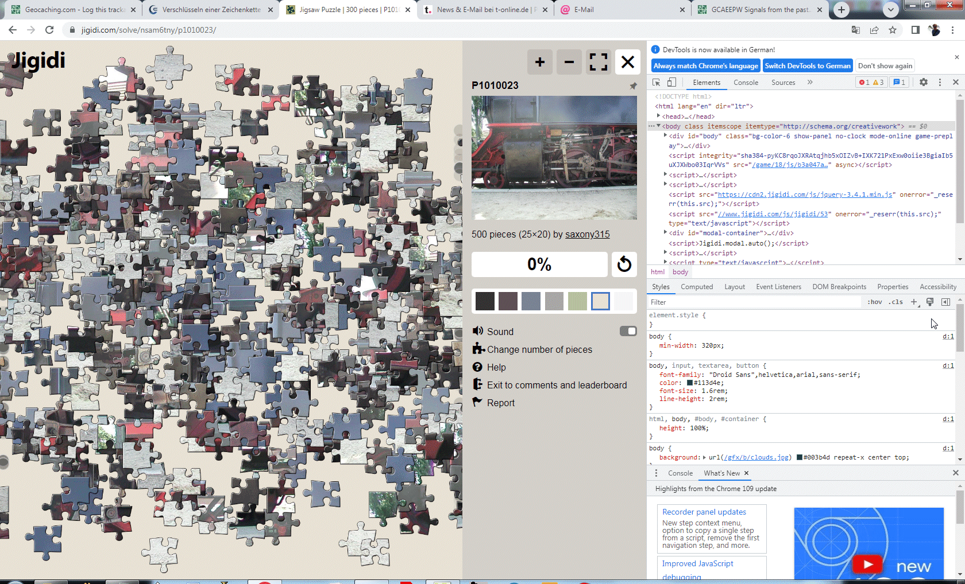The image size is (965, 584).
Task: Select the blue-gray background swatch
Action: [531, 301]
